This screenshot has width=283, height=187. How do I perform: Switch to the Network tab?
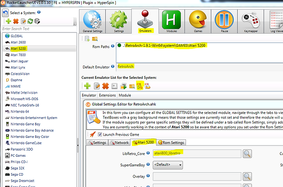[x=120, y=143]
